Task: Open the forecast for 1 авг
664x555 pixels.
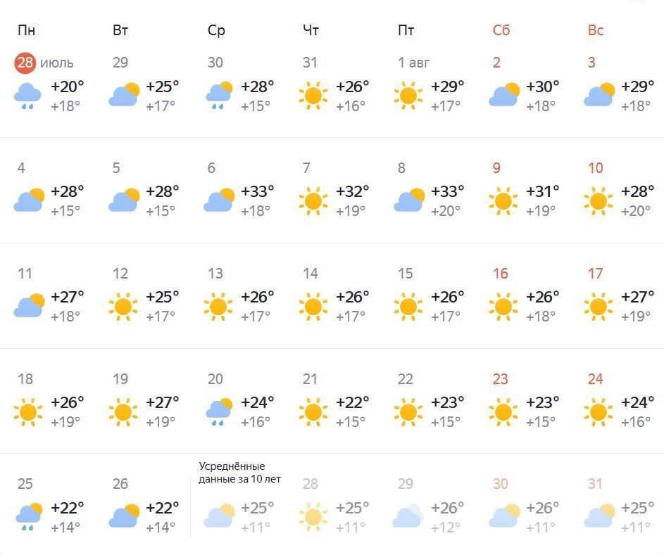Action: point(413,63)
